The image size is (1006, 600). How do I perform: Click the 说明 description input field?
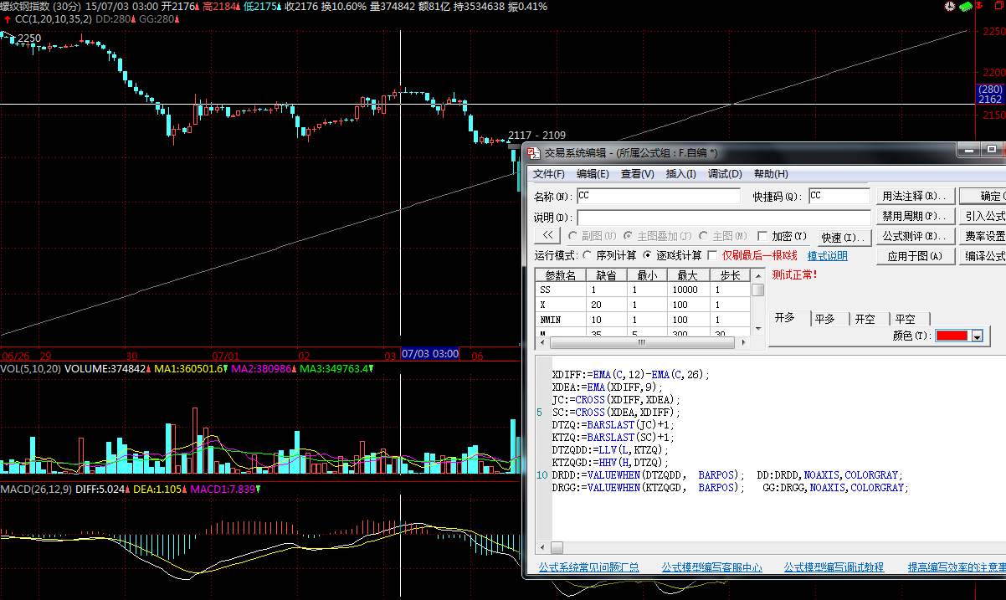pyautogui.click(x=723, y=218)
